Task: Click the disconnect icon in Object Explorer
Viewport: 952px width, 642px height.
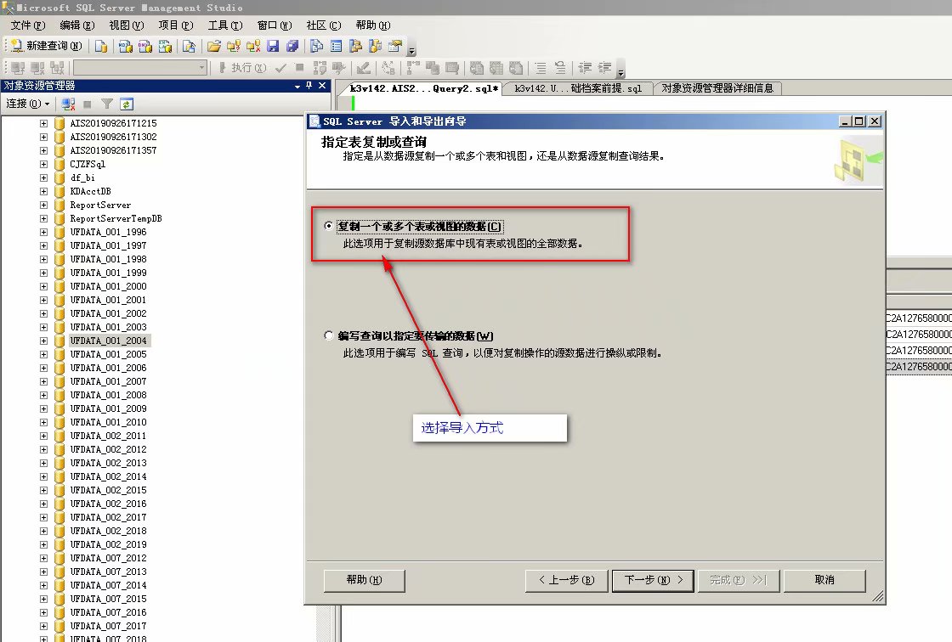Action: tap(68, 104)
